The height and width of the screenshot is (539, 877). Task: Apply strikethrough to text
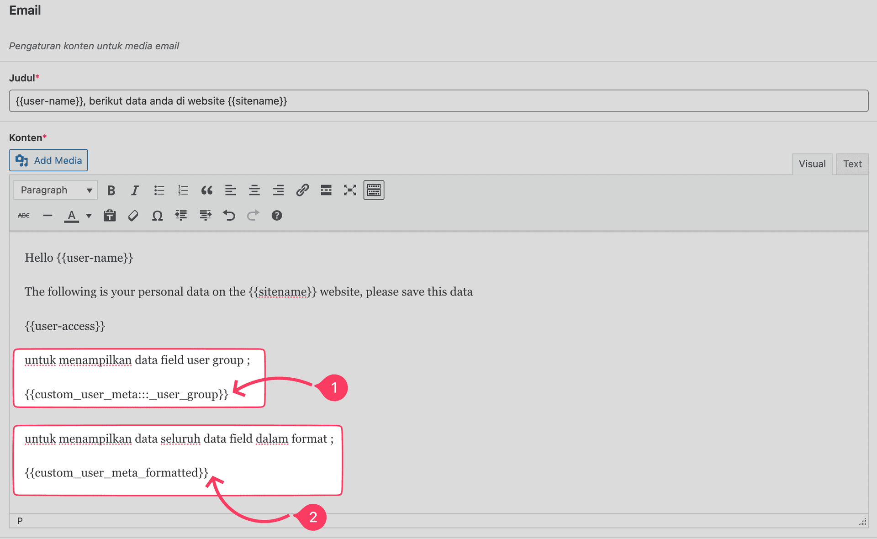pos(23,215)
